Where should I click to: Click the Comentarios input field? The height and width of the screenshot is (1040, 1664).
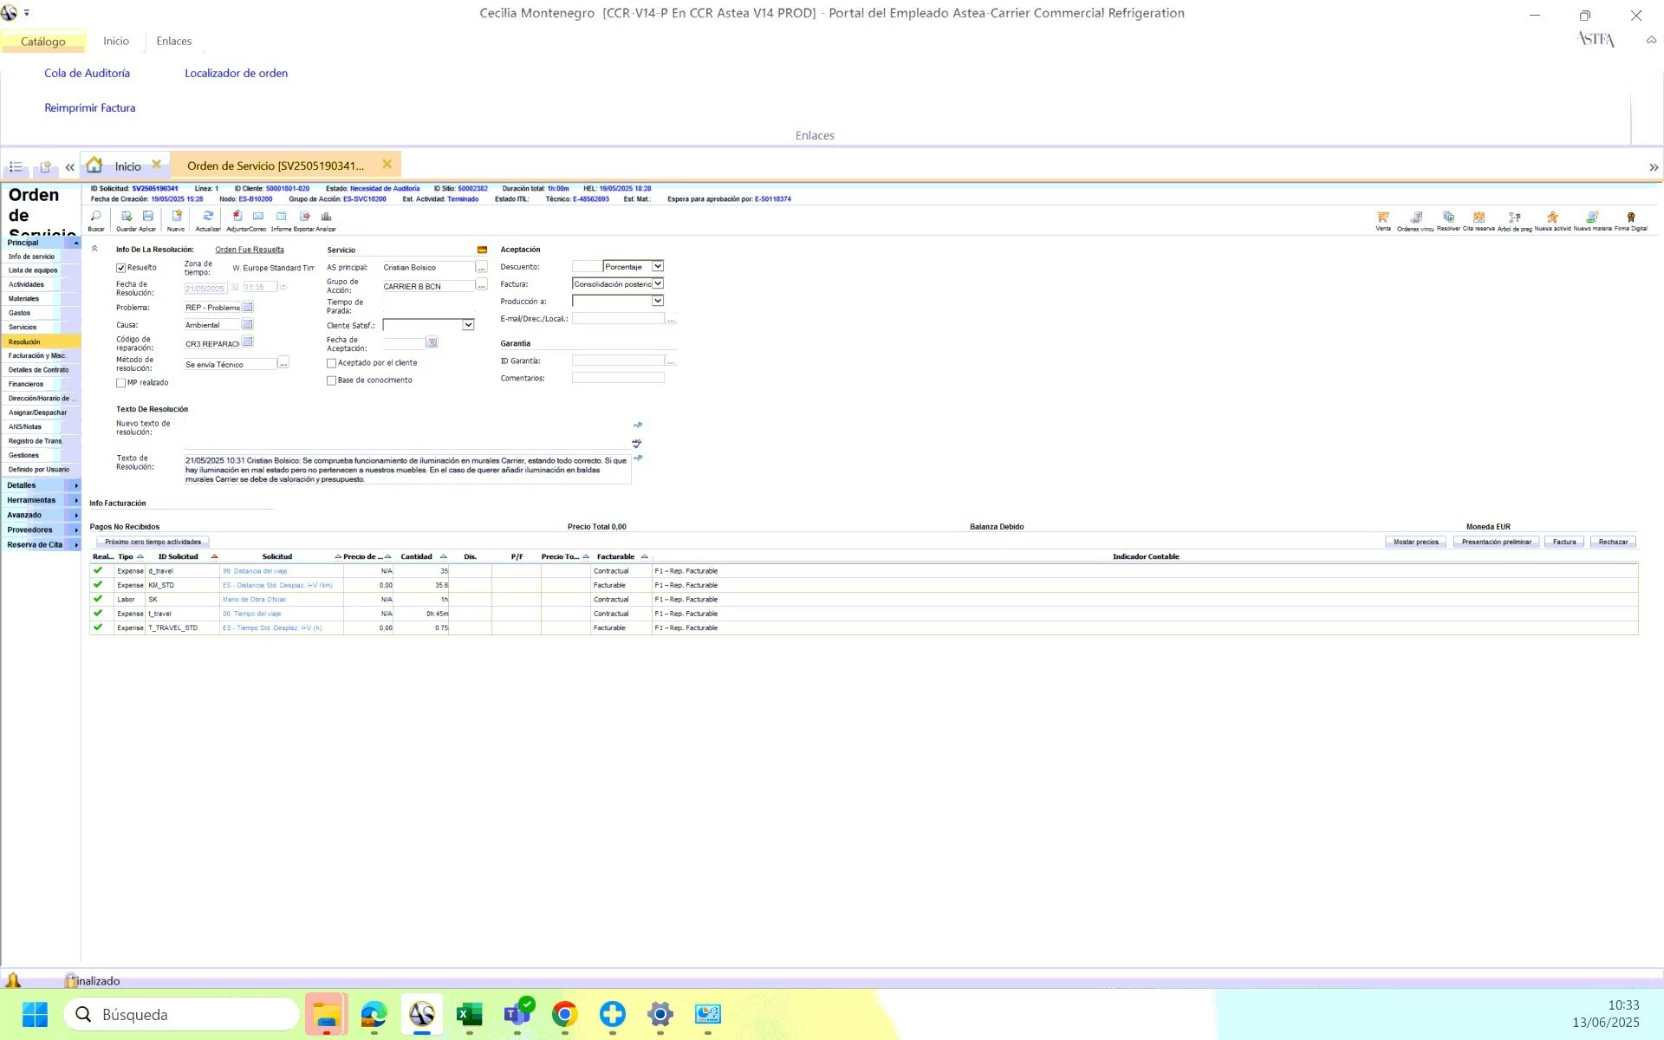[x=618, y=378]
